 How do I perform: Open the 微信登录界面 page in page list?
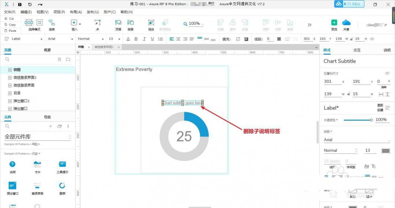tap(24, 85)
